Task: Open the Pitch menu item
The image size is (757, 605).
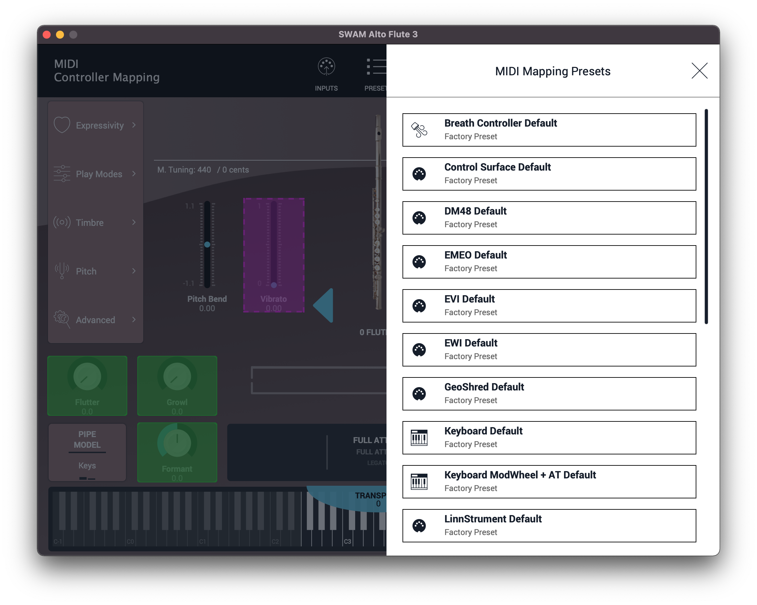Action: click(x=95, y=271)
